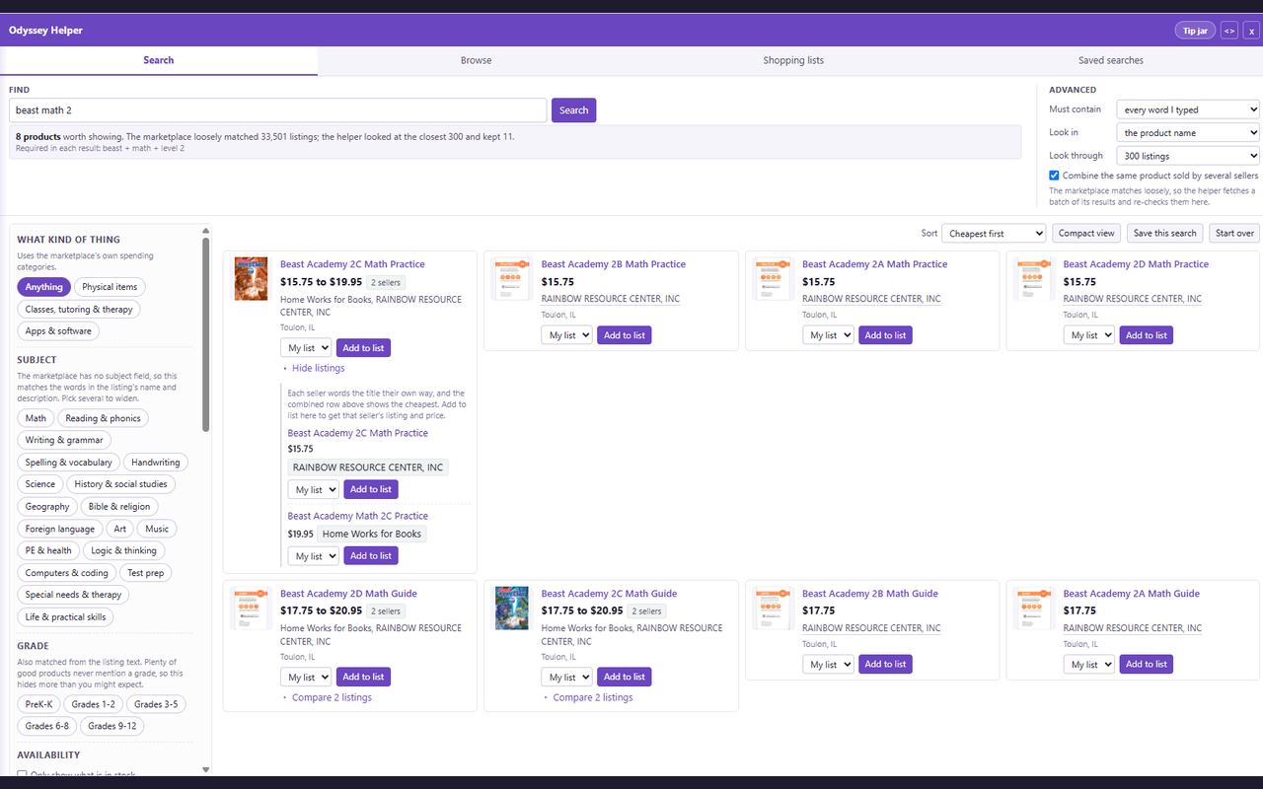Screen dimensions: 1263x789
Task: Click the filter panel scroll-up arrow
Action: click(206, 231)
